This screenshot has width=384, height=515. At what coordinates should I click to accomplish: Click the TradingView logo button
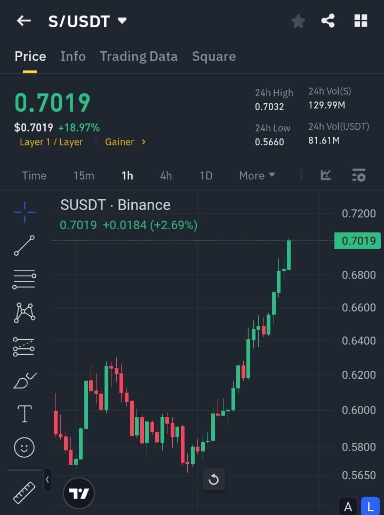coord(79,493)
